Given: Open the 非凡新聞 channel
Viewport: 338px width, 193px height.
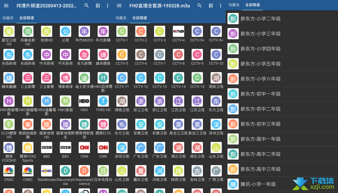Looking at the screenshot, I should coord(84,57).
